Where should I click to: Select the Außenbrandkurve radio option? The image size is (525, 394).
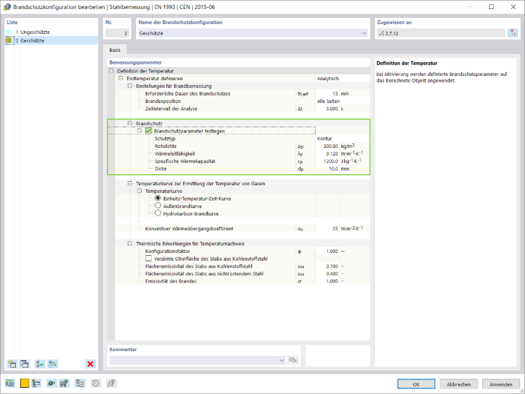[x=157, y=206]
